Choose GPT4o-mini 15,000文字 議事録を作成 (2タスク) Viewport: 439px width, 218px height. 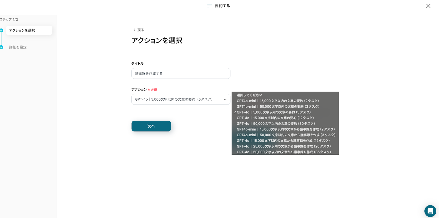(286, 129)
